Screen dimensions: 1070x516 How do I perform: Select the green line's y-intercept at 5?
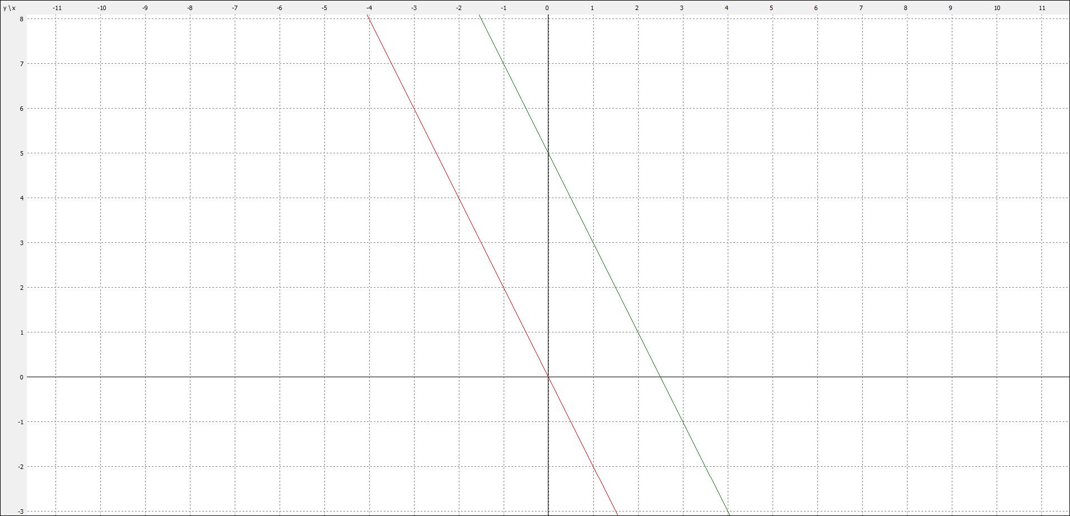point(548,153)
